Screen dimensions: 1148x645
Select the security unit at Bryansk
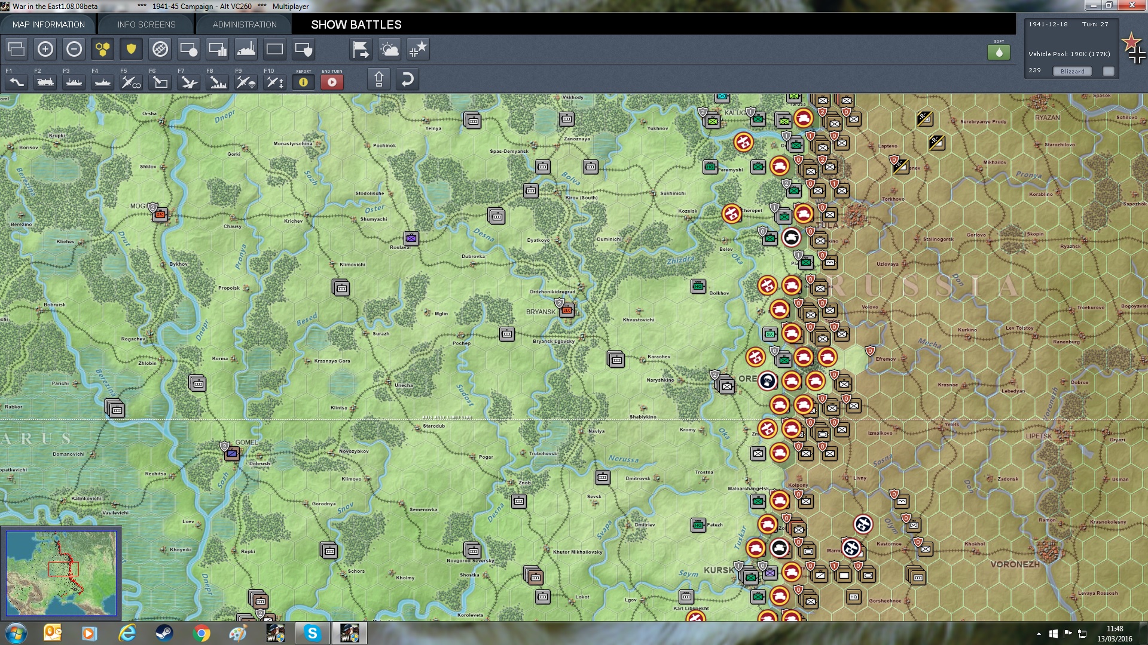tap(567, 310)
